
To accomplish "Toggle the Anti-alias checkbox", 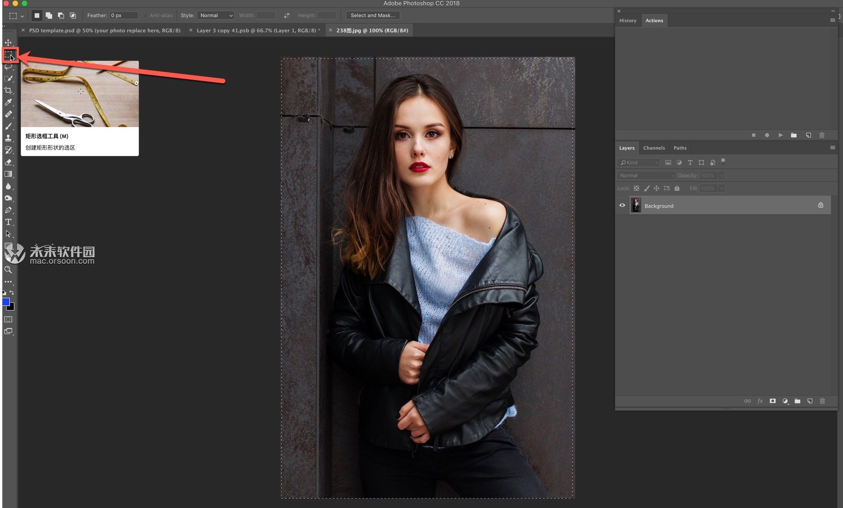I will (145, 16).
